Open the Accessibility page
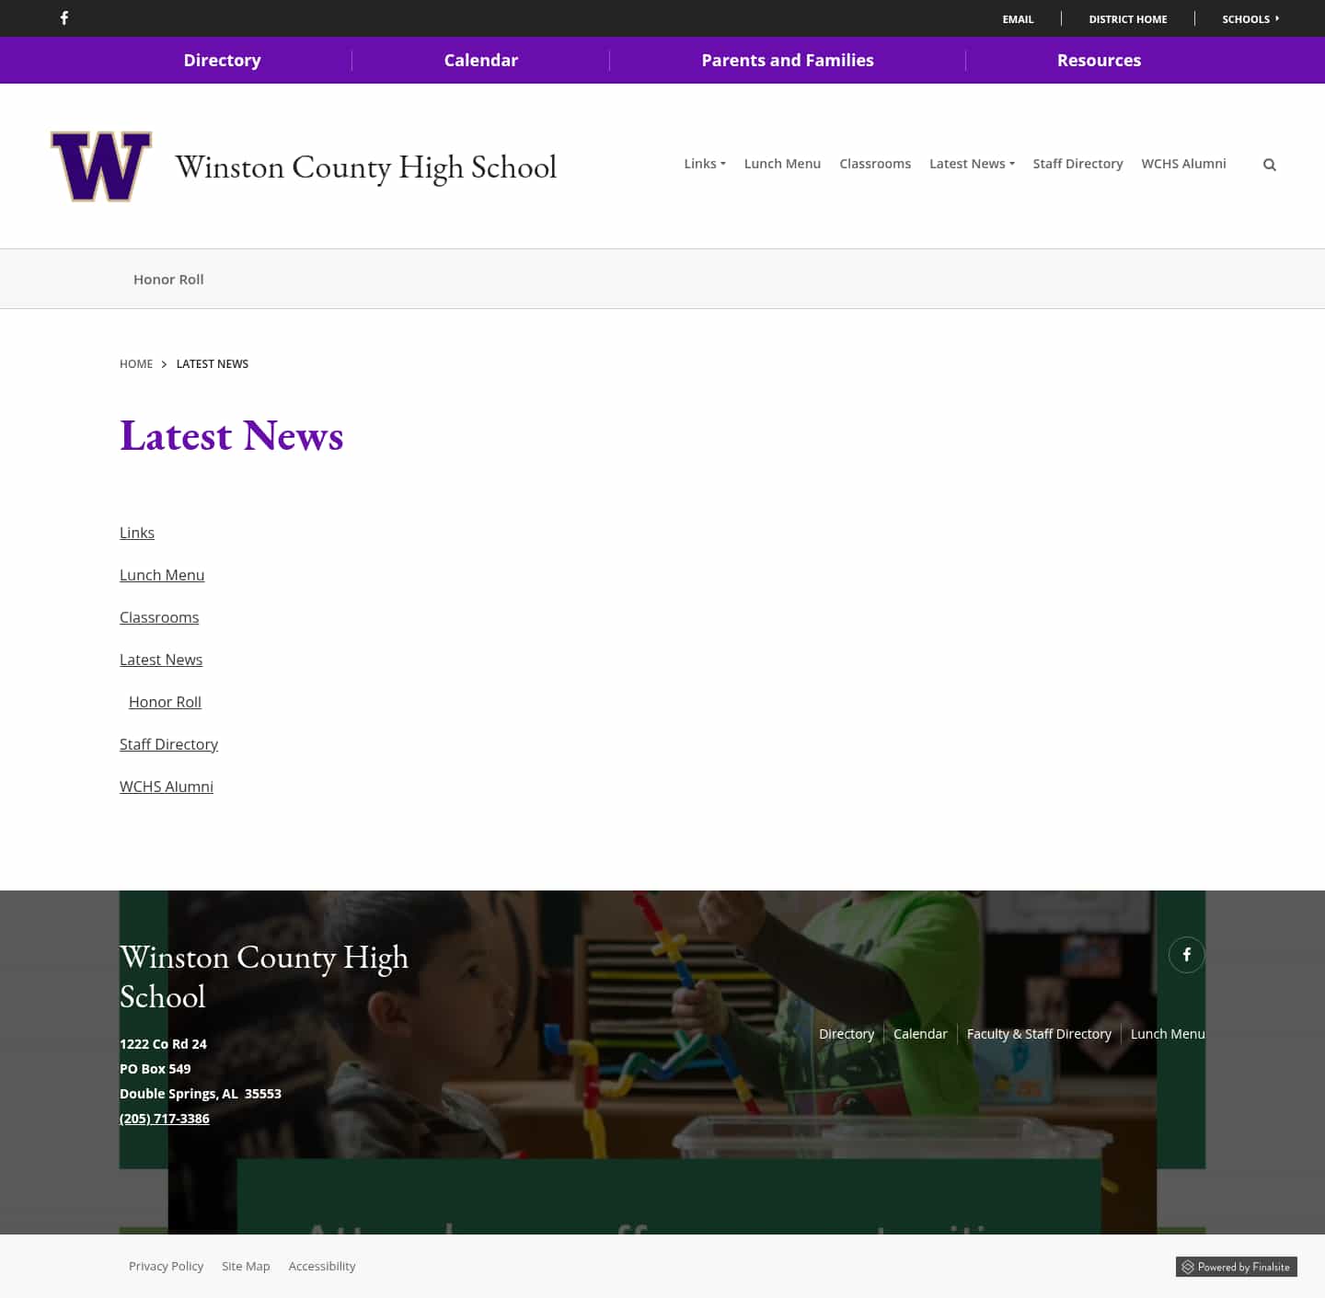Screen dimensions: 1325x1298 click(321, 1266)
